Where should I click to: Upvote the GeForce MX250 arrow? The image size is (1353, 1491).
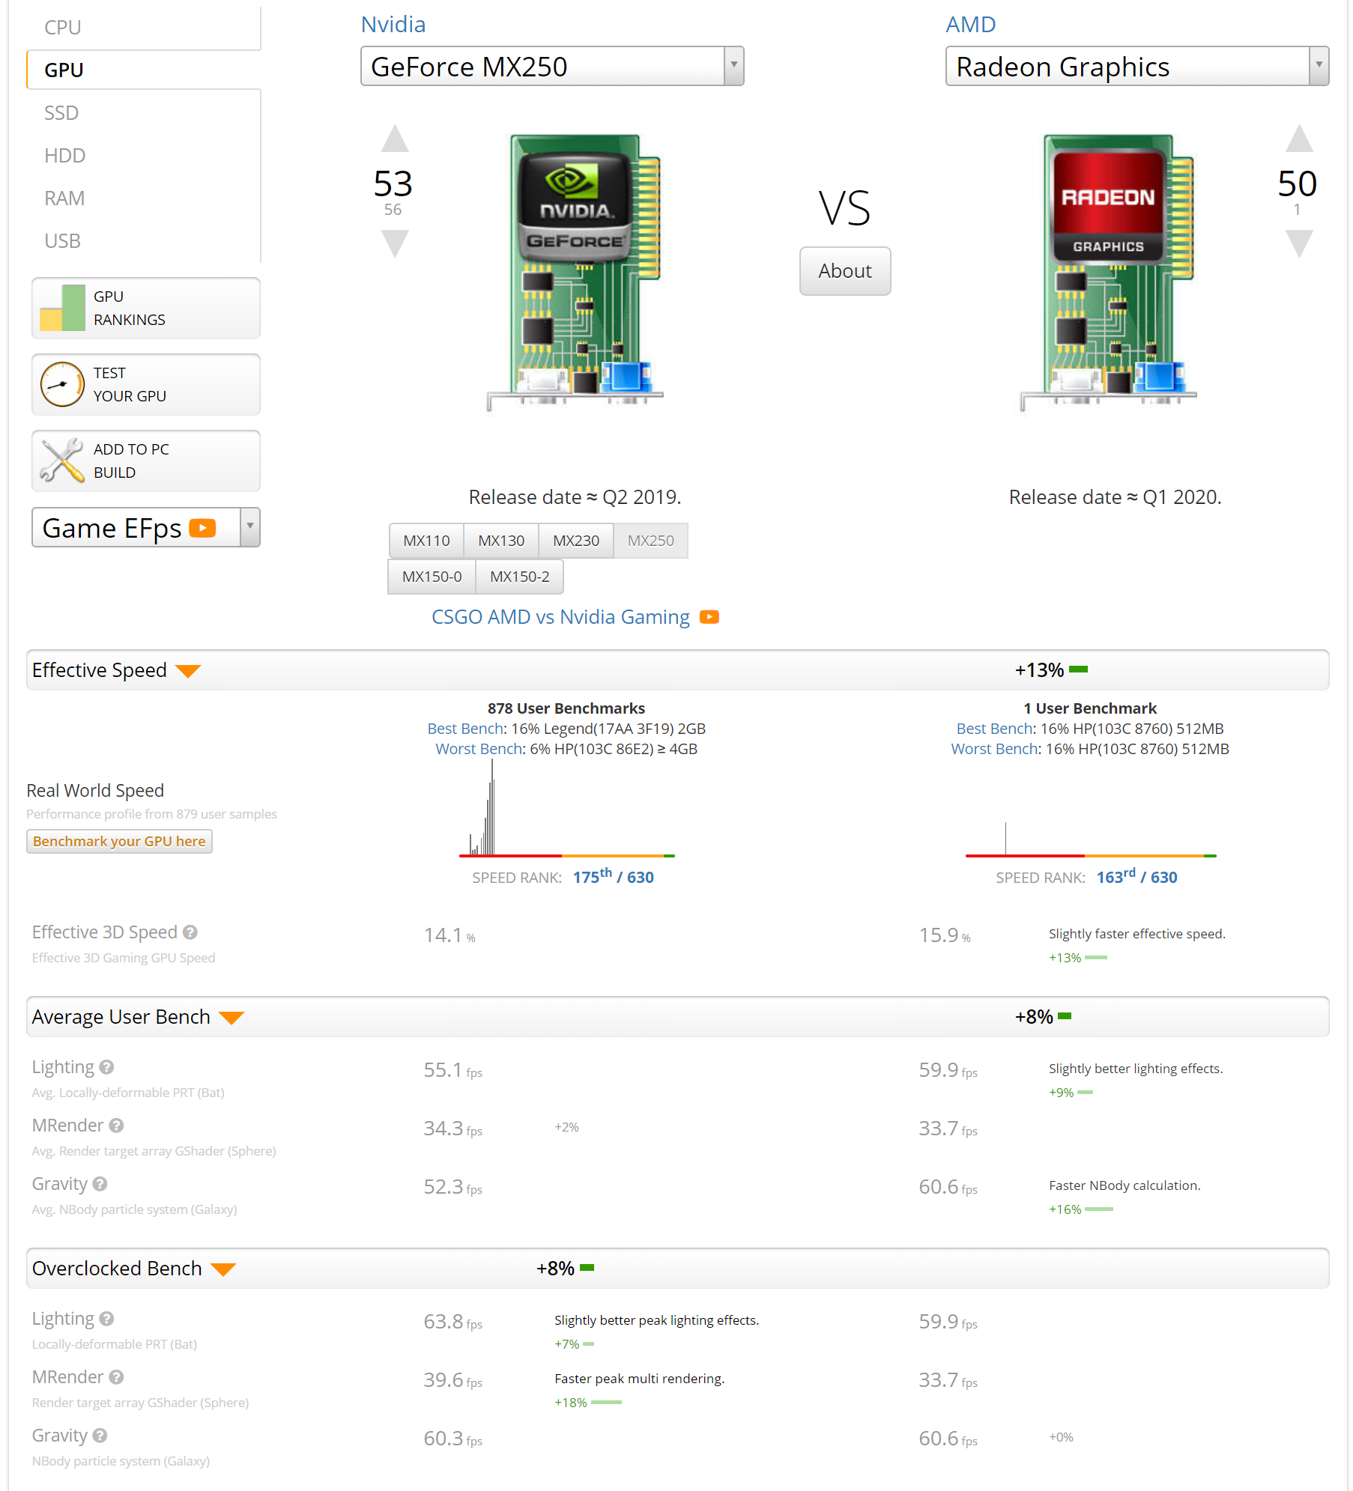[x=395, y=139]
